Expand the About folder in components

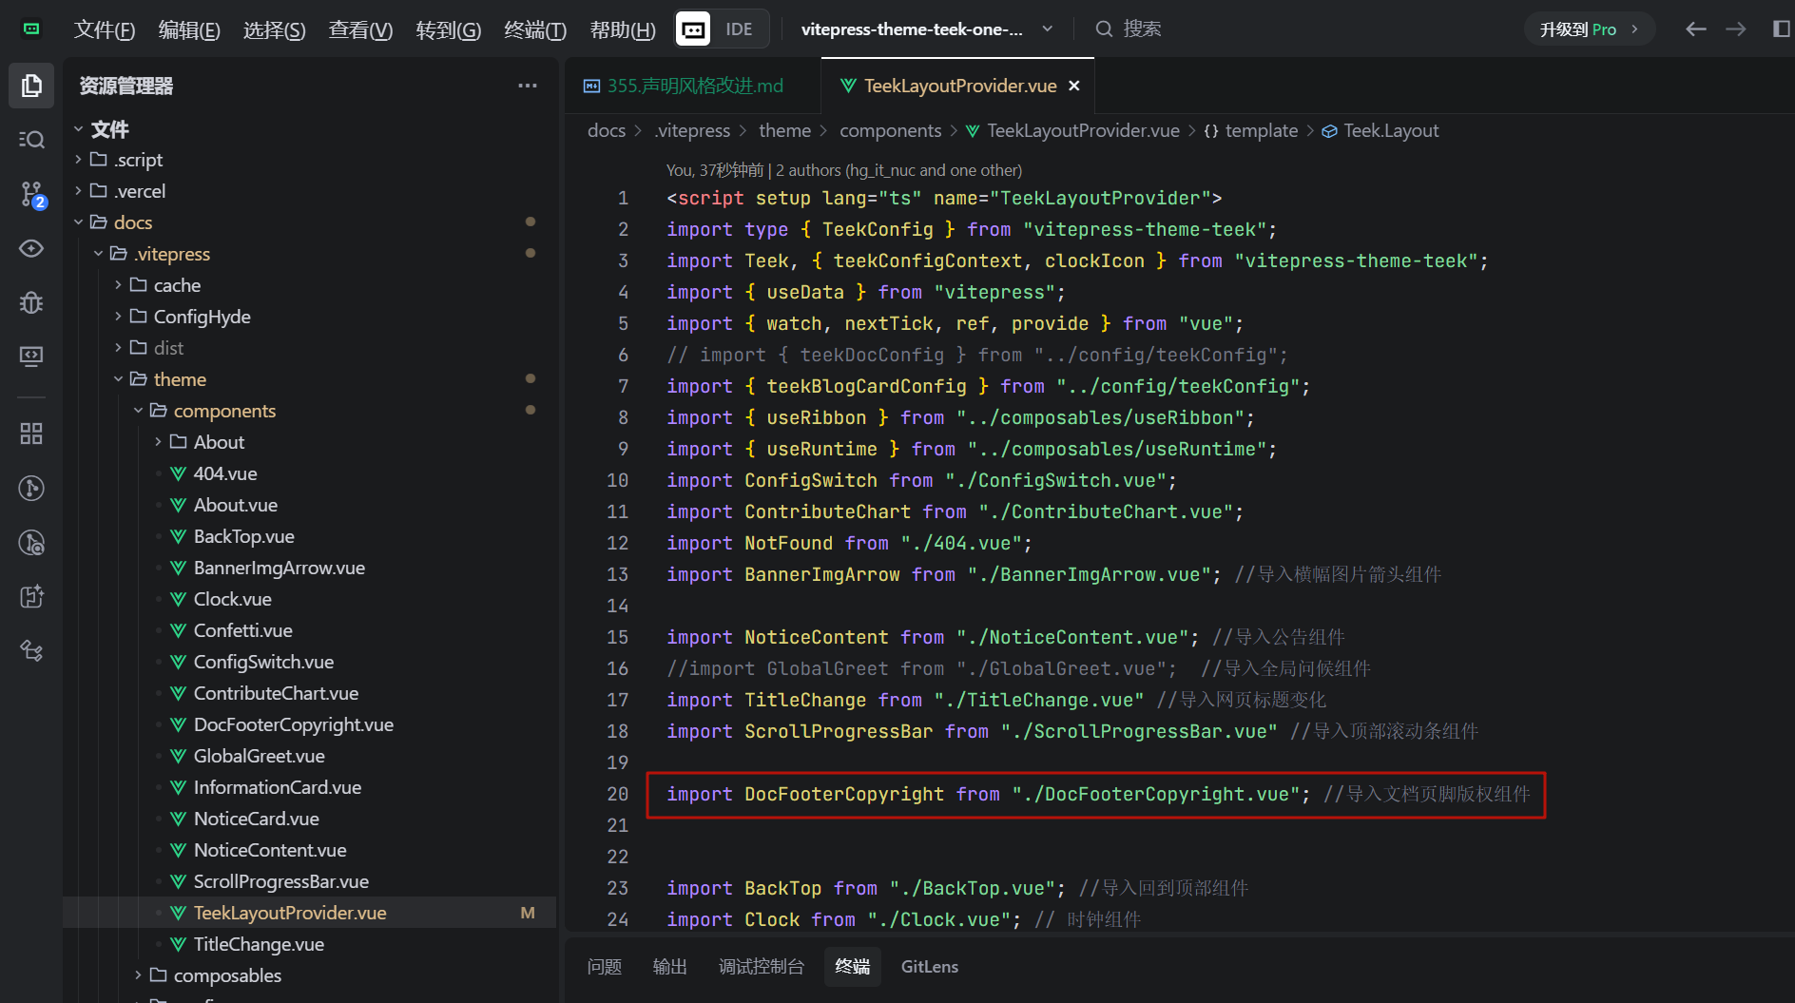[310, 442]
